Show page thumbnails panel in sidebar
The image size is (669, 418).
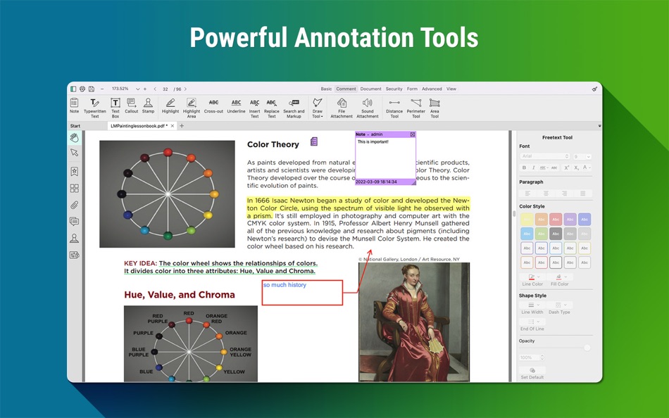[74, 188]
